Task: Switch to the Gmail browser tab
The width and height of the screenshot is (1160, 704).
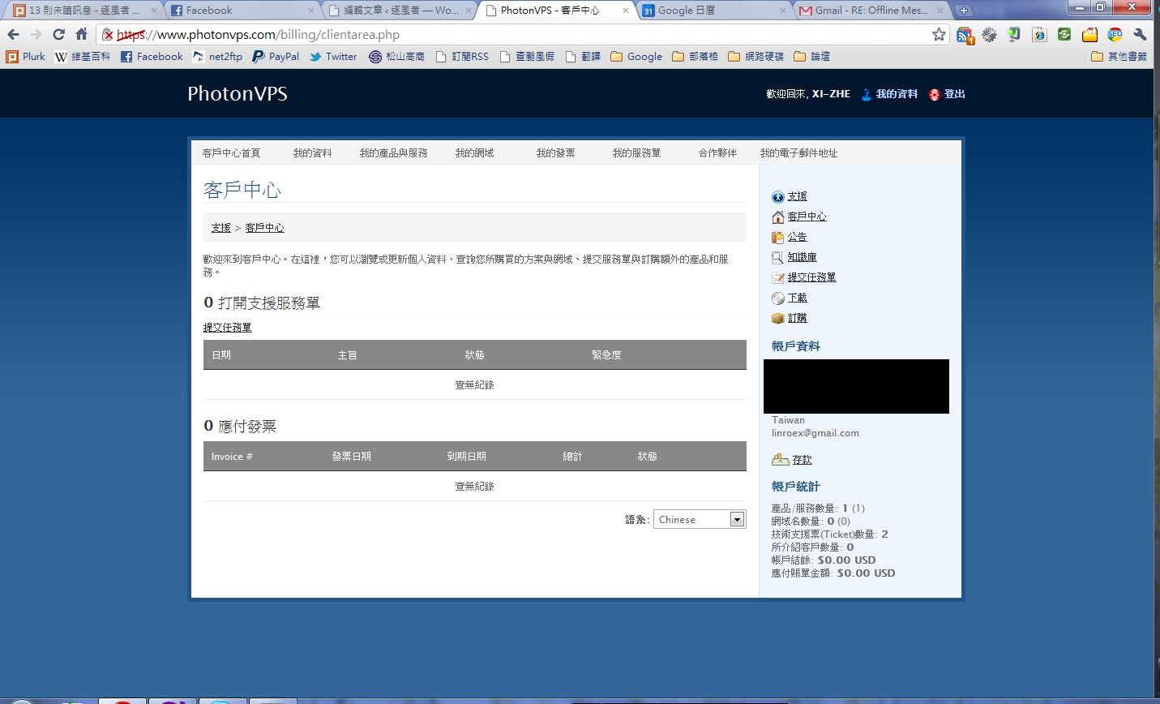Action: tap(871, 11)
